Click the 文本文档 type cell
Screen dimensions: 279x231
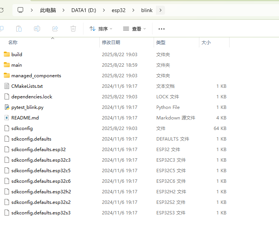point(165,86)
